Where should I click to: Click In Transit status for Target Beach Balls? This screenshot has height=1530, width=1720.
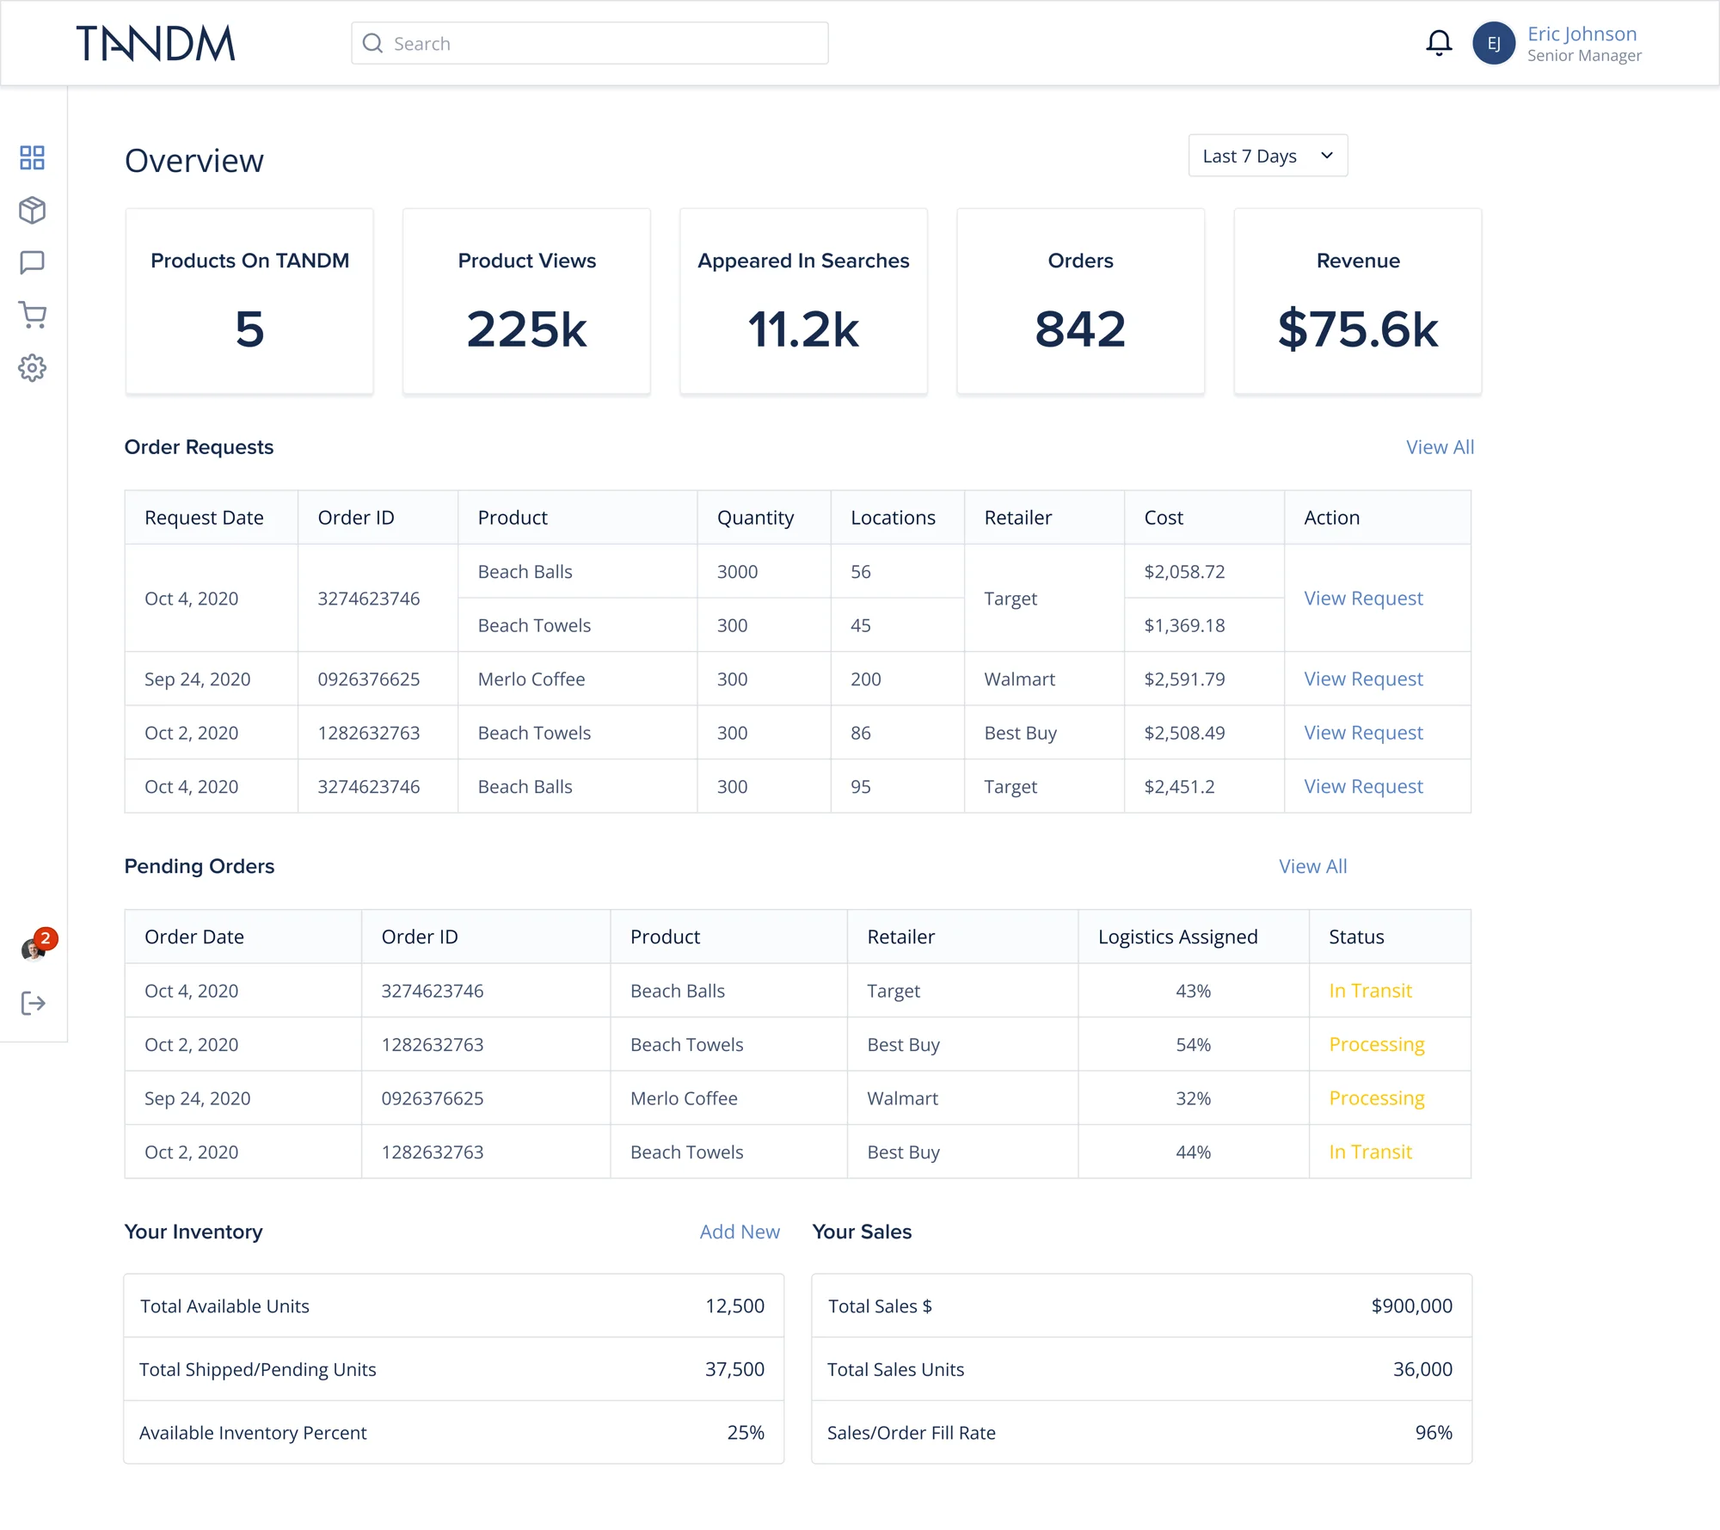pos(1370,991)
